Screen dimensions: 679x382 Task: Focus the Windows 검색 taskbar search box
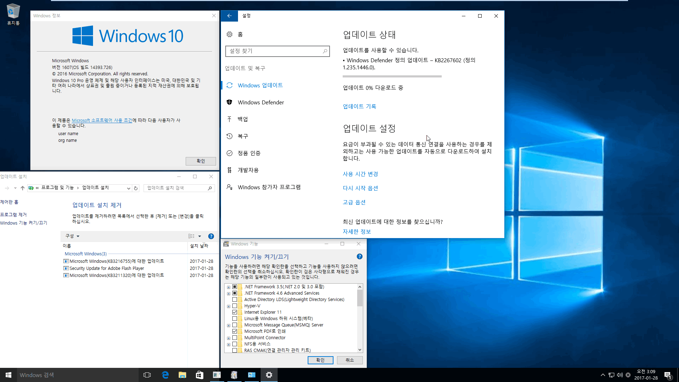pos(78,375)
